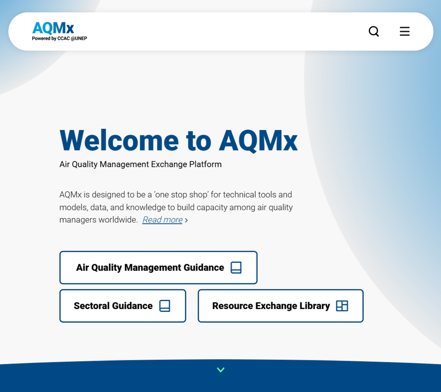Follow the Read more link
The height and width of the screenshot is (392, 441).
(163, 220)
